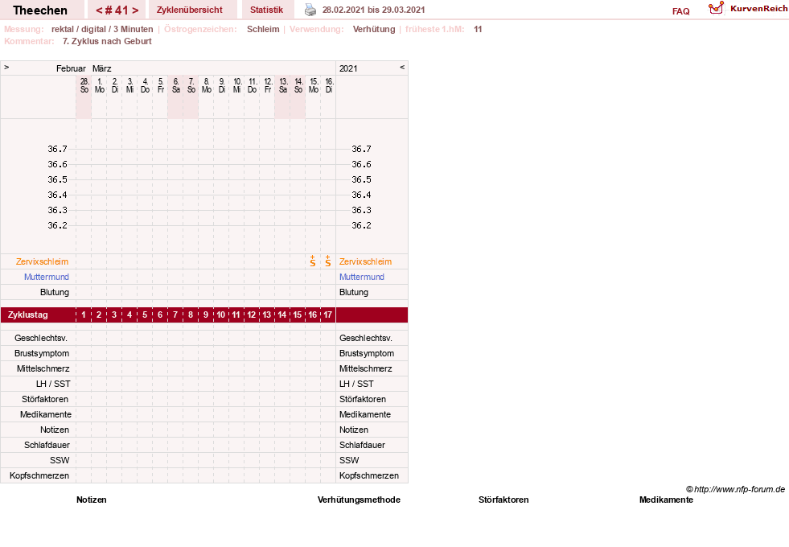Select cycle day 14 in Zyklustag row
The image size is (789, 547).
coord(281,315)
